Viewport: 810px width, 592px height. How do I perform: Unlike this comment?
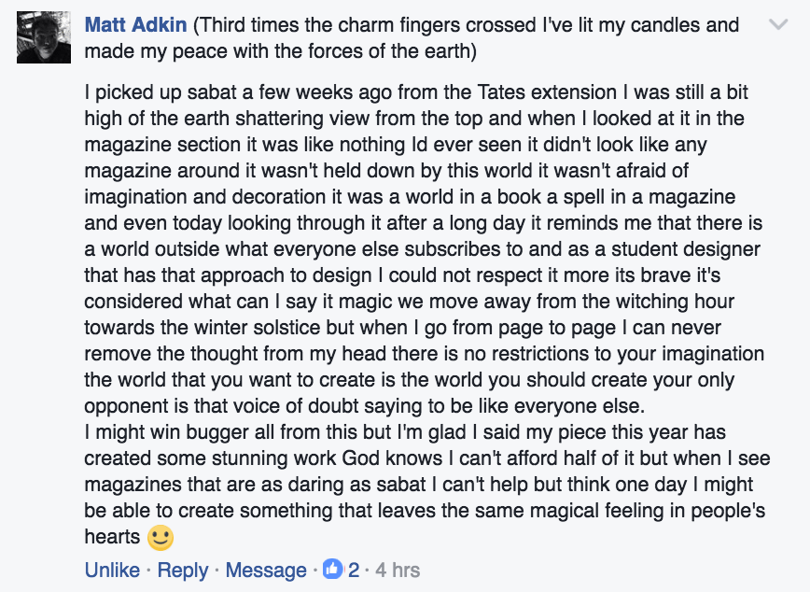click(112, 570)
